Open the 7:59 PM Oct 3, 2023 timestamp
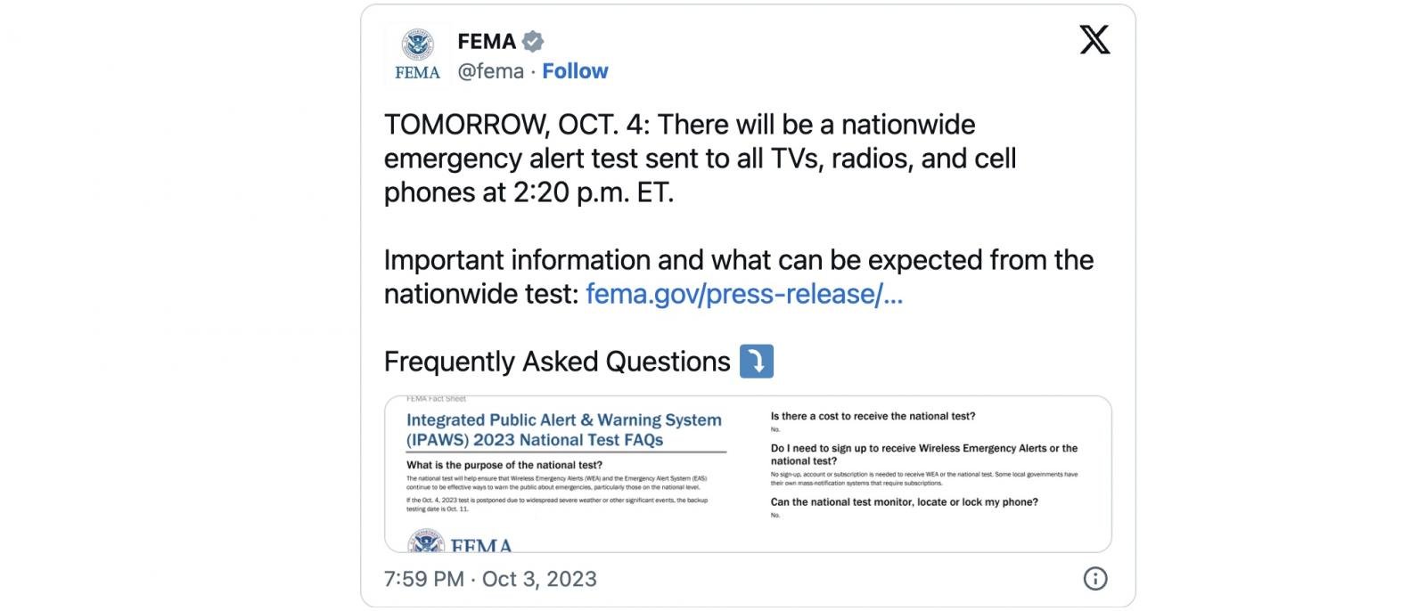 point(490,579)
